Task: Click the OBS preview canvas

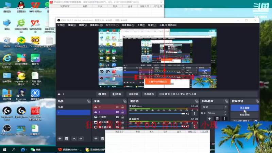Action: tap(157, 58)
